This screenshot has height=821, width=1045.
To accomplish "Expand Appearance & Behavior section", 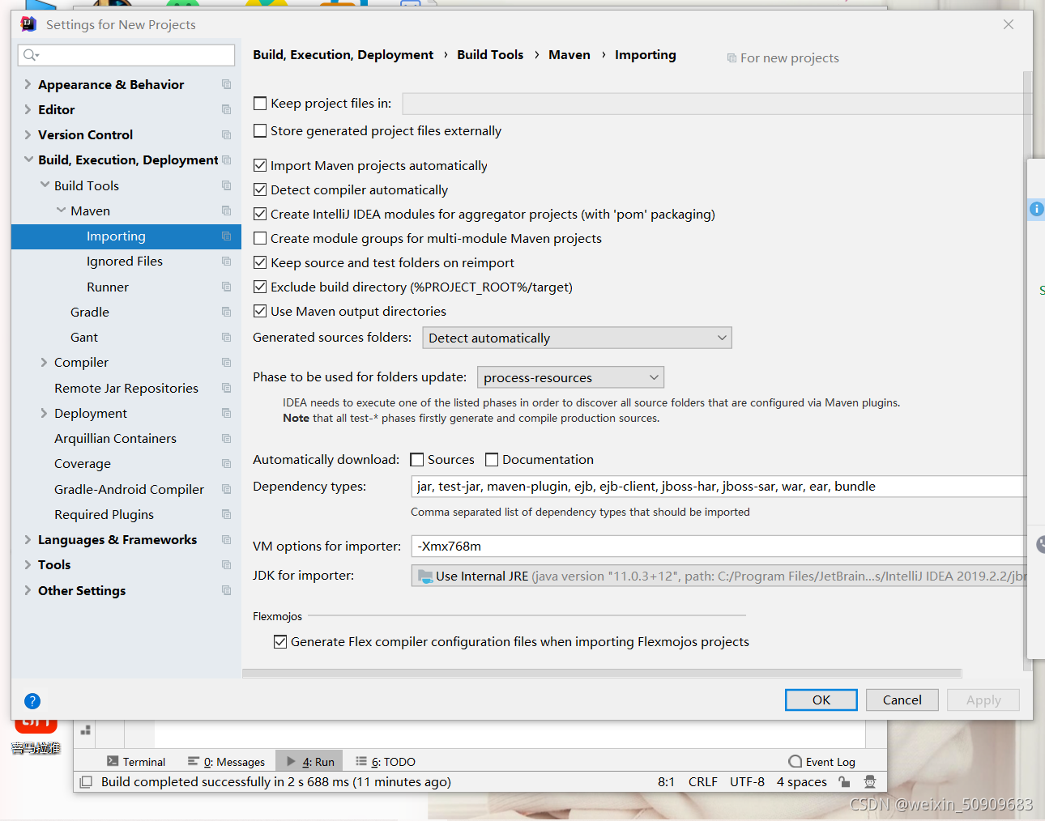I will point(28,84).
